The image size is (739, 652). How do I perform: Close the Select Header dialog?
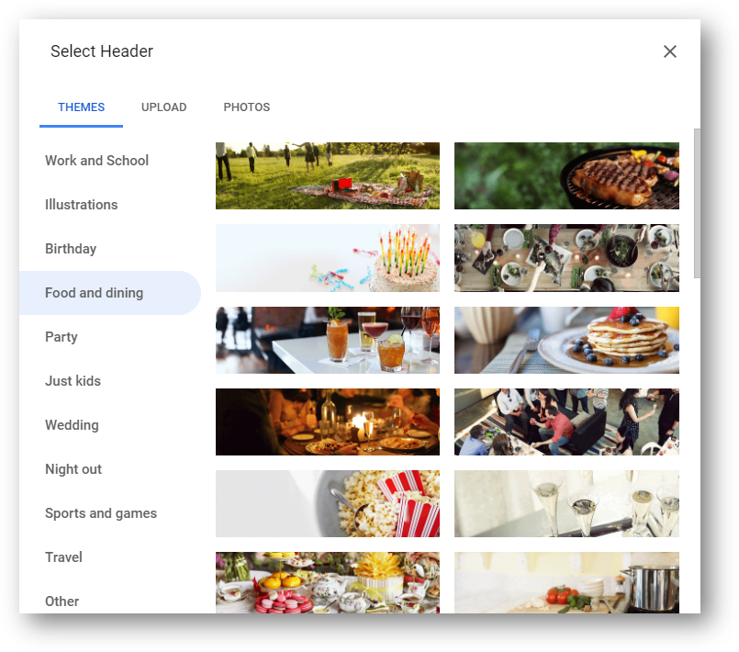click(x=670, y=51)
